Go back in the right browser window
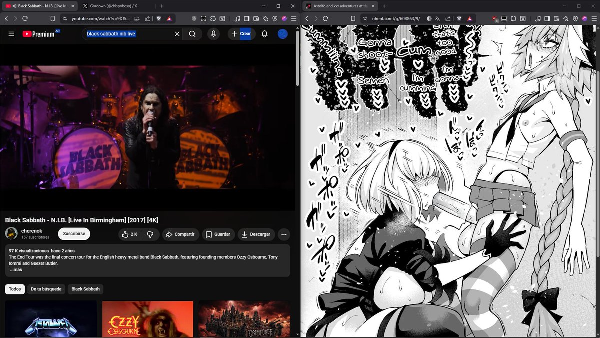The image size is (600, 338). [307, 18]
